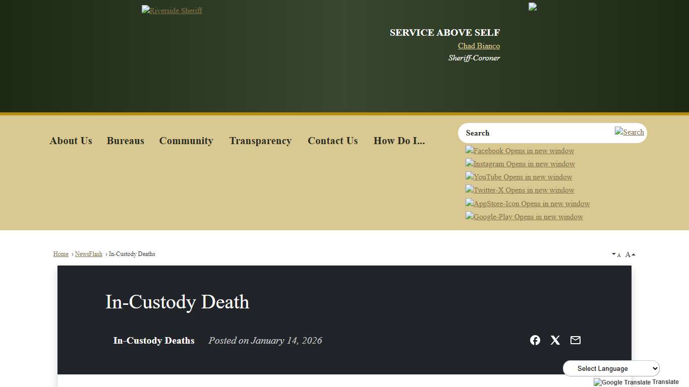Screen dimensions: 689x387
Task: Open the Select Language dropdown
Action: point(610,368)
